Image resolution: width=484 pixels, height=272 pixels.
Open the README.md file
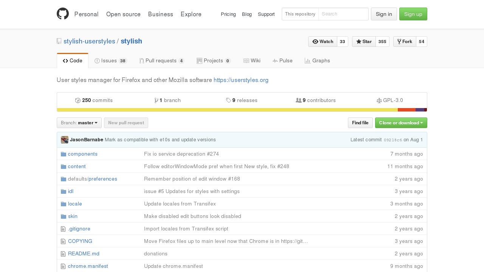84,254
